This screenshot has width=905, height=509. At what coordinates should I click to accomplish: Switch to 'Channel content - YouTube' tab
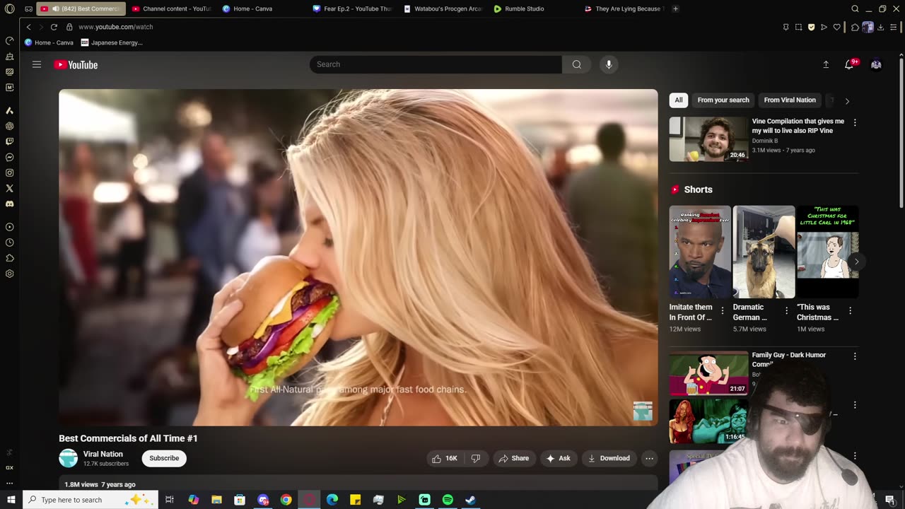click(172, 8)
